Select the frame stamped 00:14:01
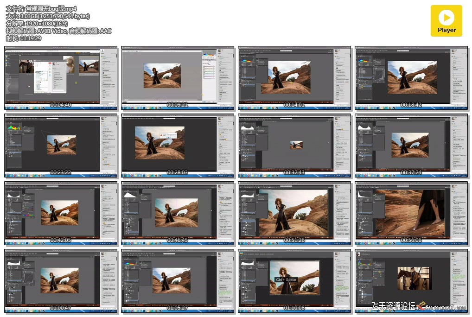This screenshot has height=317, width=472. [294, 78]
